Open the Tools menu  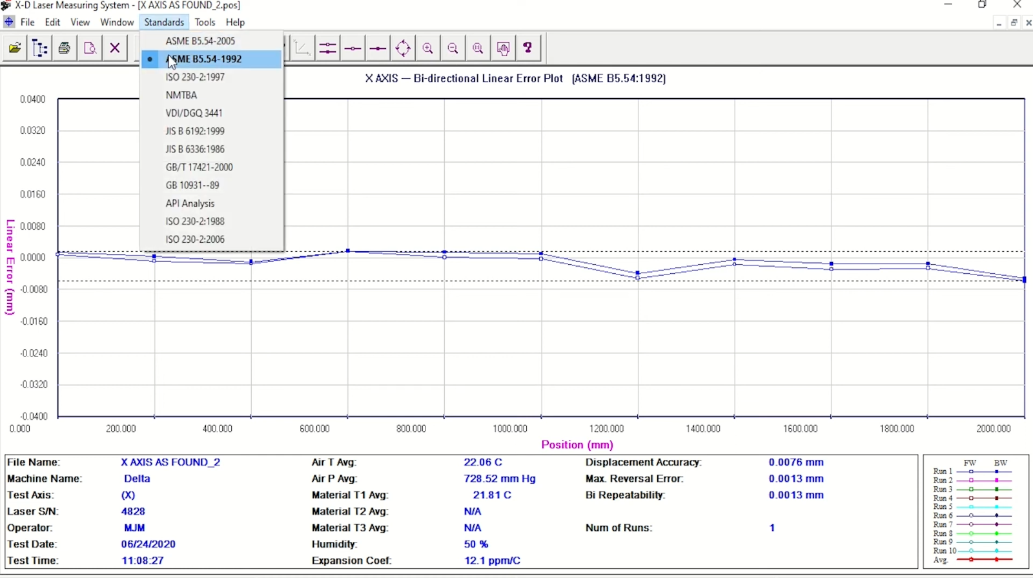[x=205, y=22]
